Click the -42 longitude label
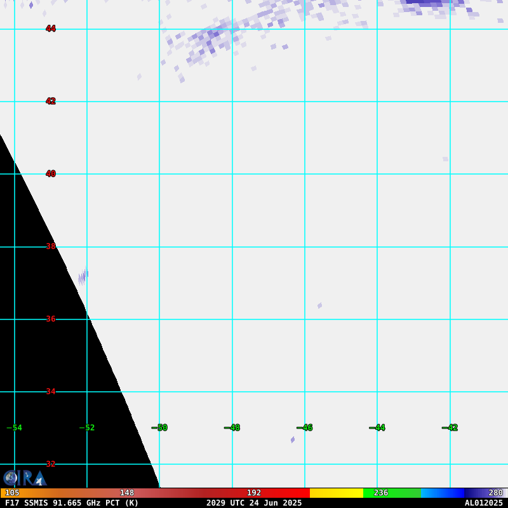This screenshot has height=508, width=508. 450,428
